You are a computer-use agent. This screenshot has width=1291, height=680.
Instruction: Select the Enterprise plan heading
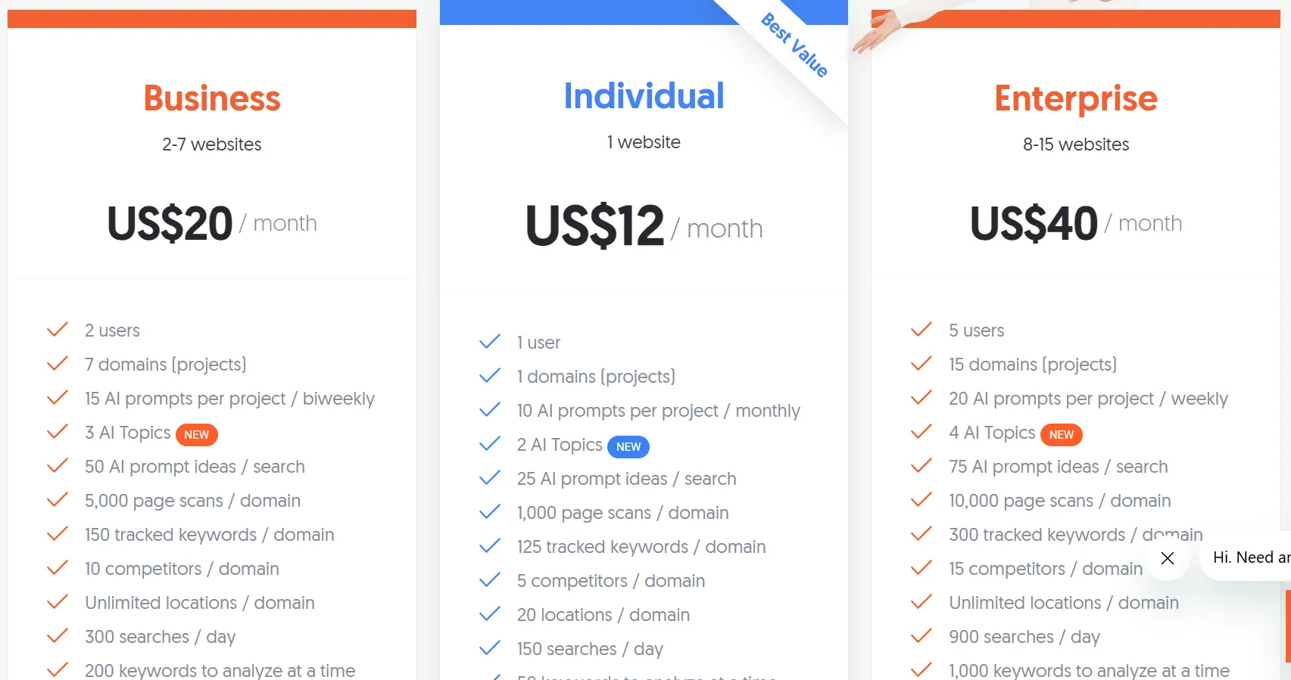pyautogui.click(x=1075, y=98)
